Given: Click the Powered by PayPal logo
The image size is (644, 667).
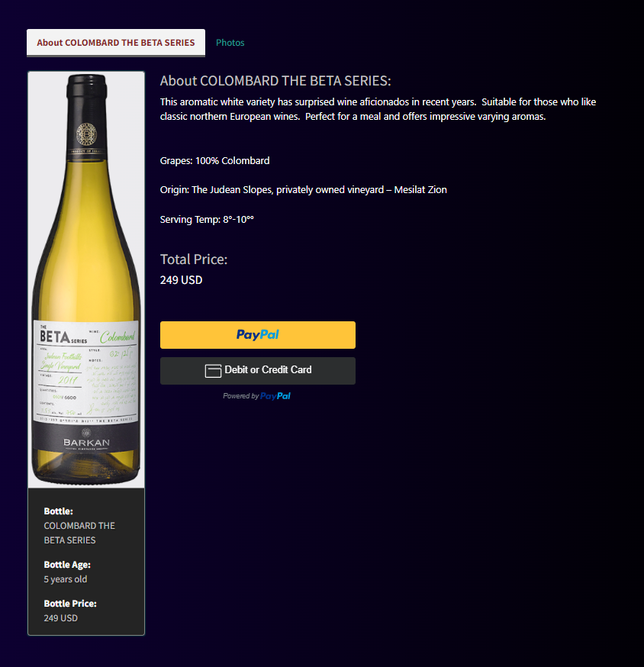Looking at the screenshot, I should point(275,396).
